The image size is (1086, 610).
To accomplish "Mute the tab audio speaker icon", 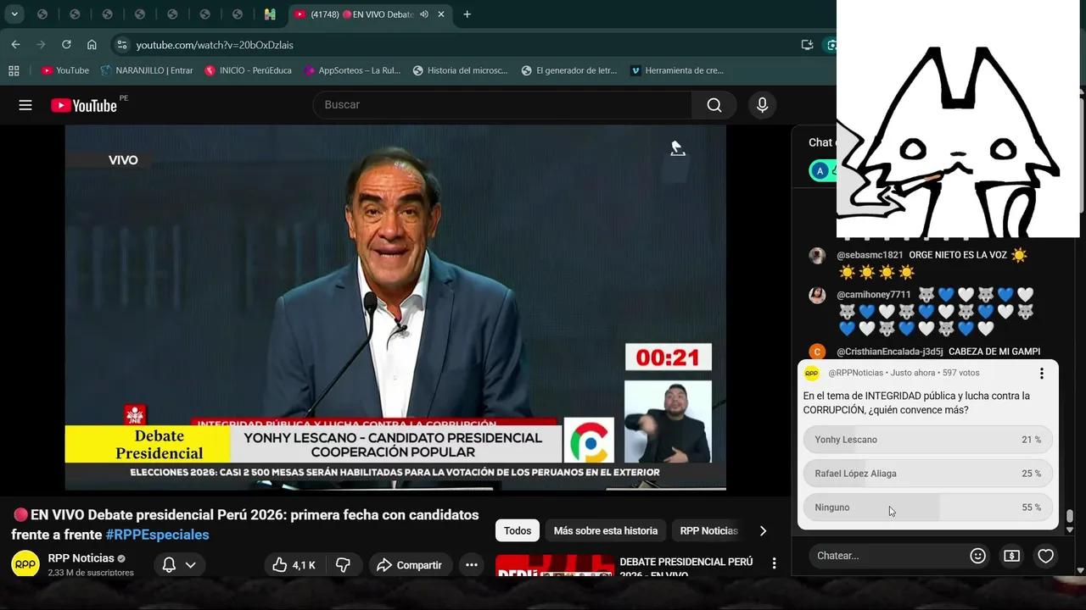I will click(x=424, y=14).
